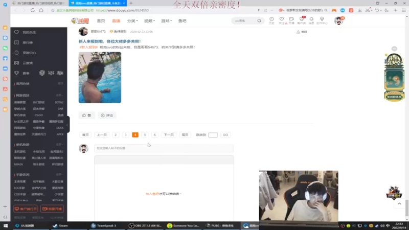Image resolution: width=409 pixels, height=230 pixels.
Task: Collapse browser side panel arrow at bottom
Action: click(5, 217)
